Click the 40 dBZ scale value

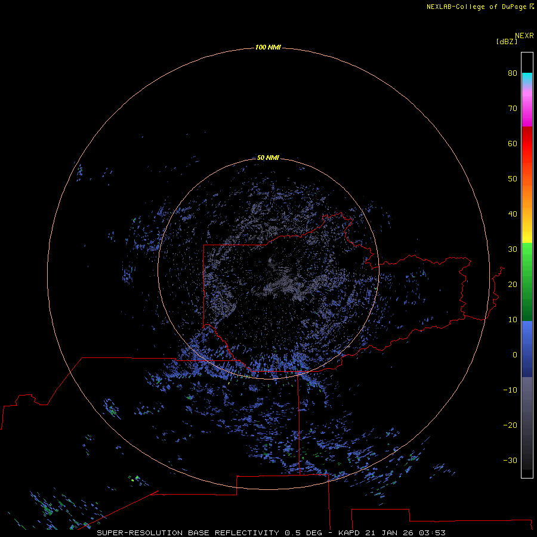click(x=513, y=214)
